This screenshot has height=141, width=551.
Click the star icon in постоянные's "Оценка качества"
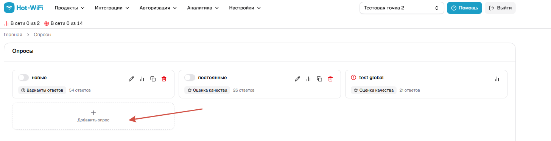click(189, 90)
